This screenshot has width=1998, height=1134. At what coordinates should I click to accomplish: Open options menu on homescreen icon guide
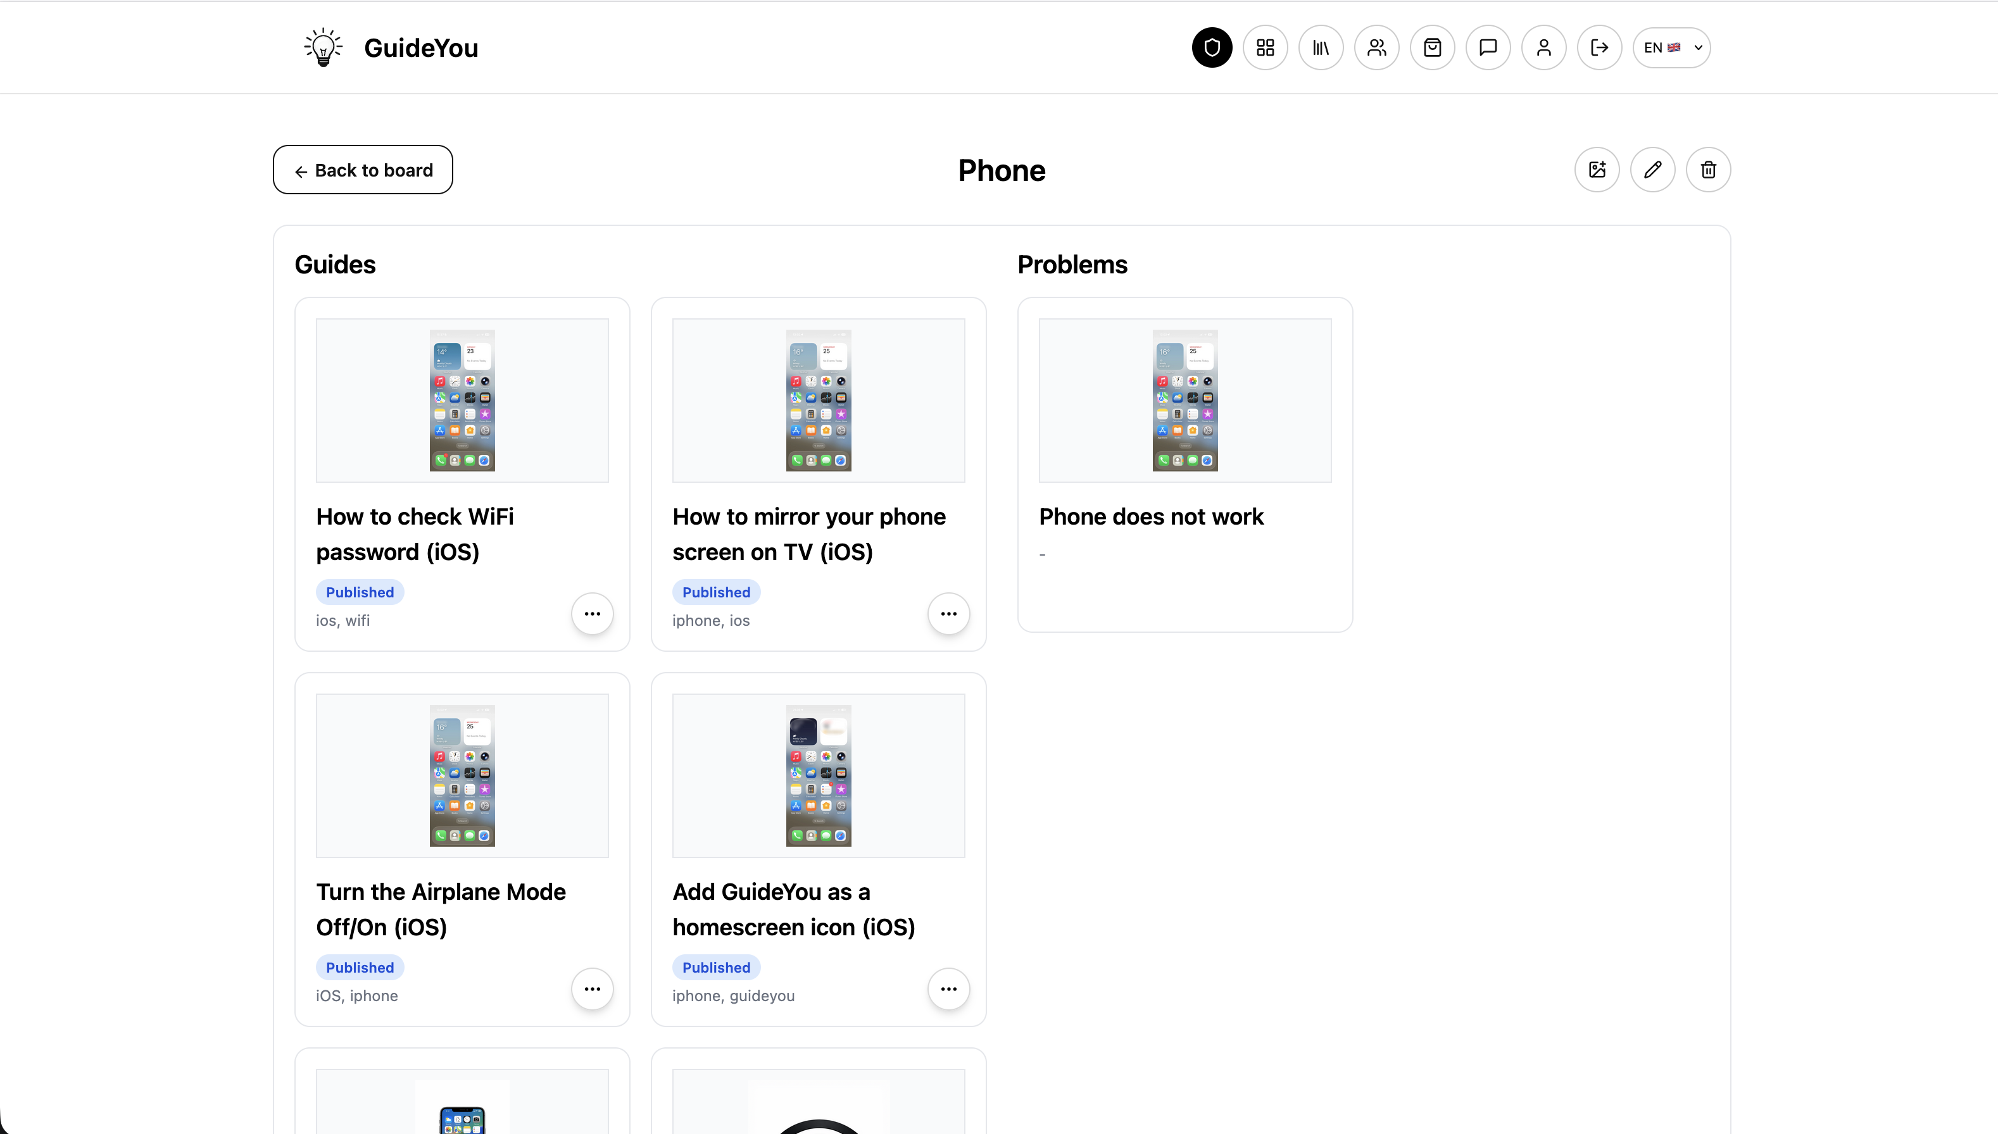pyautogui.click(x=949, y=989)
